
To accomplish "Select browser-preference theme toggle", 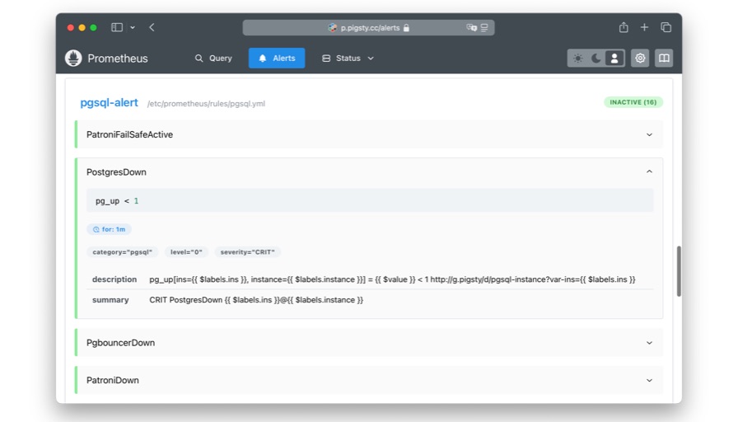I will click(x=614, y=59).
